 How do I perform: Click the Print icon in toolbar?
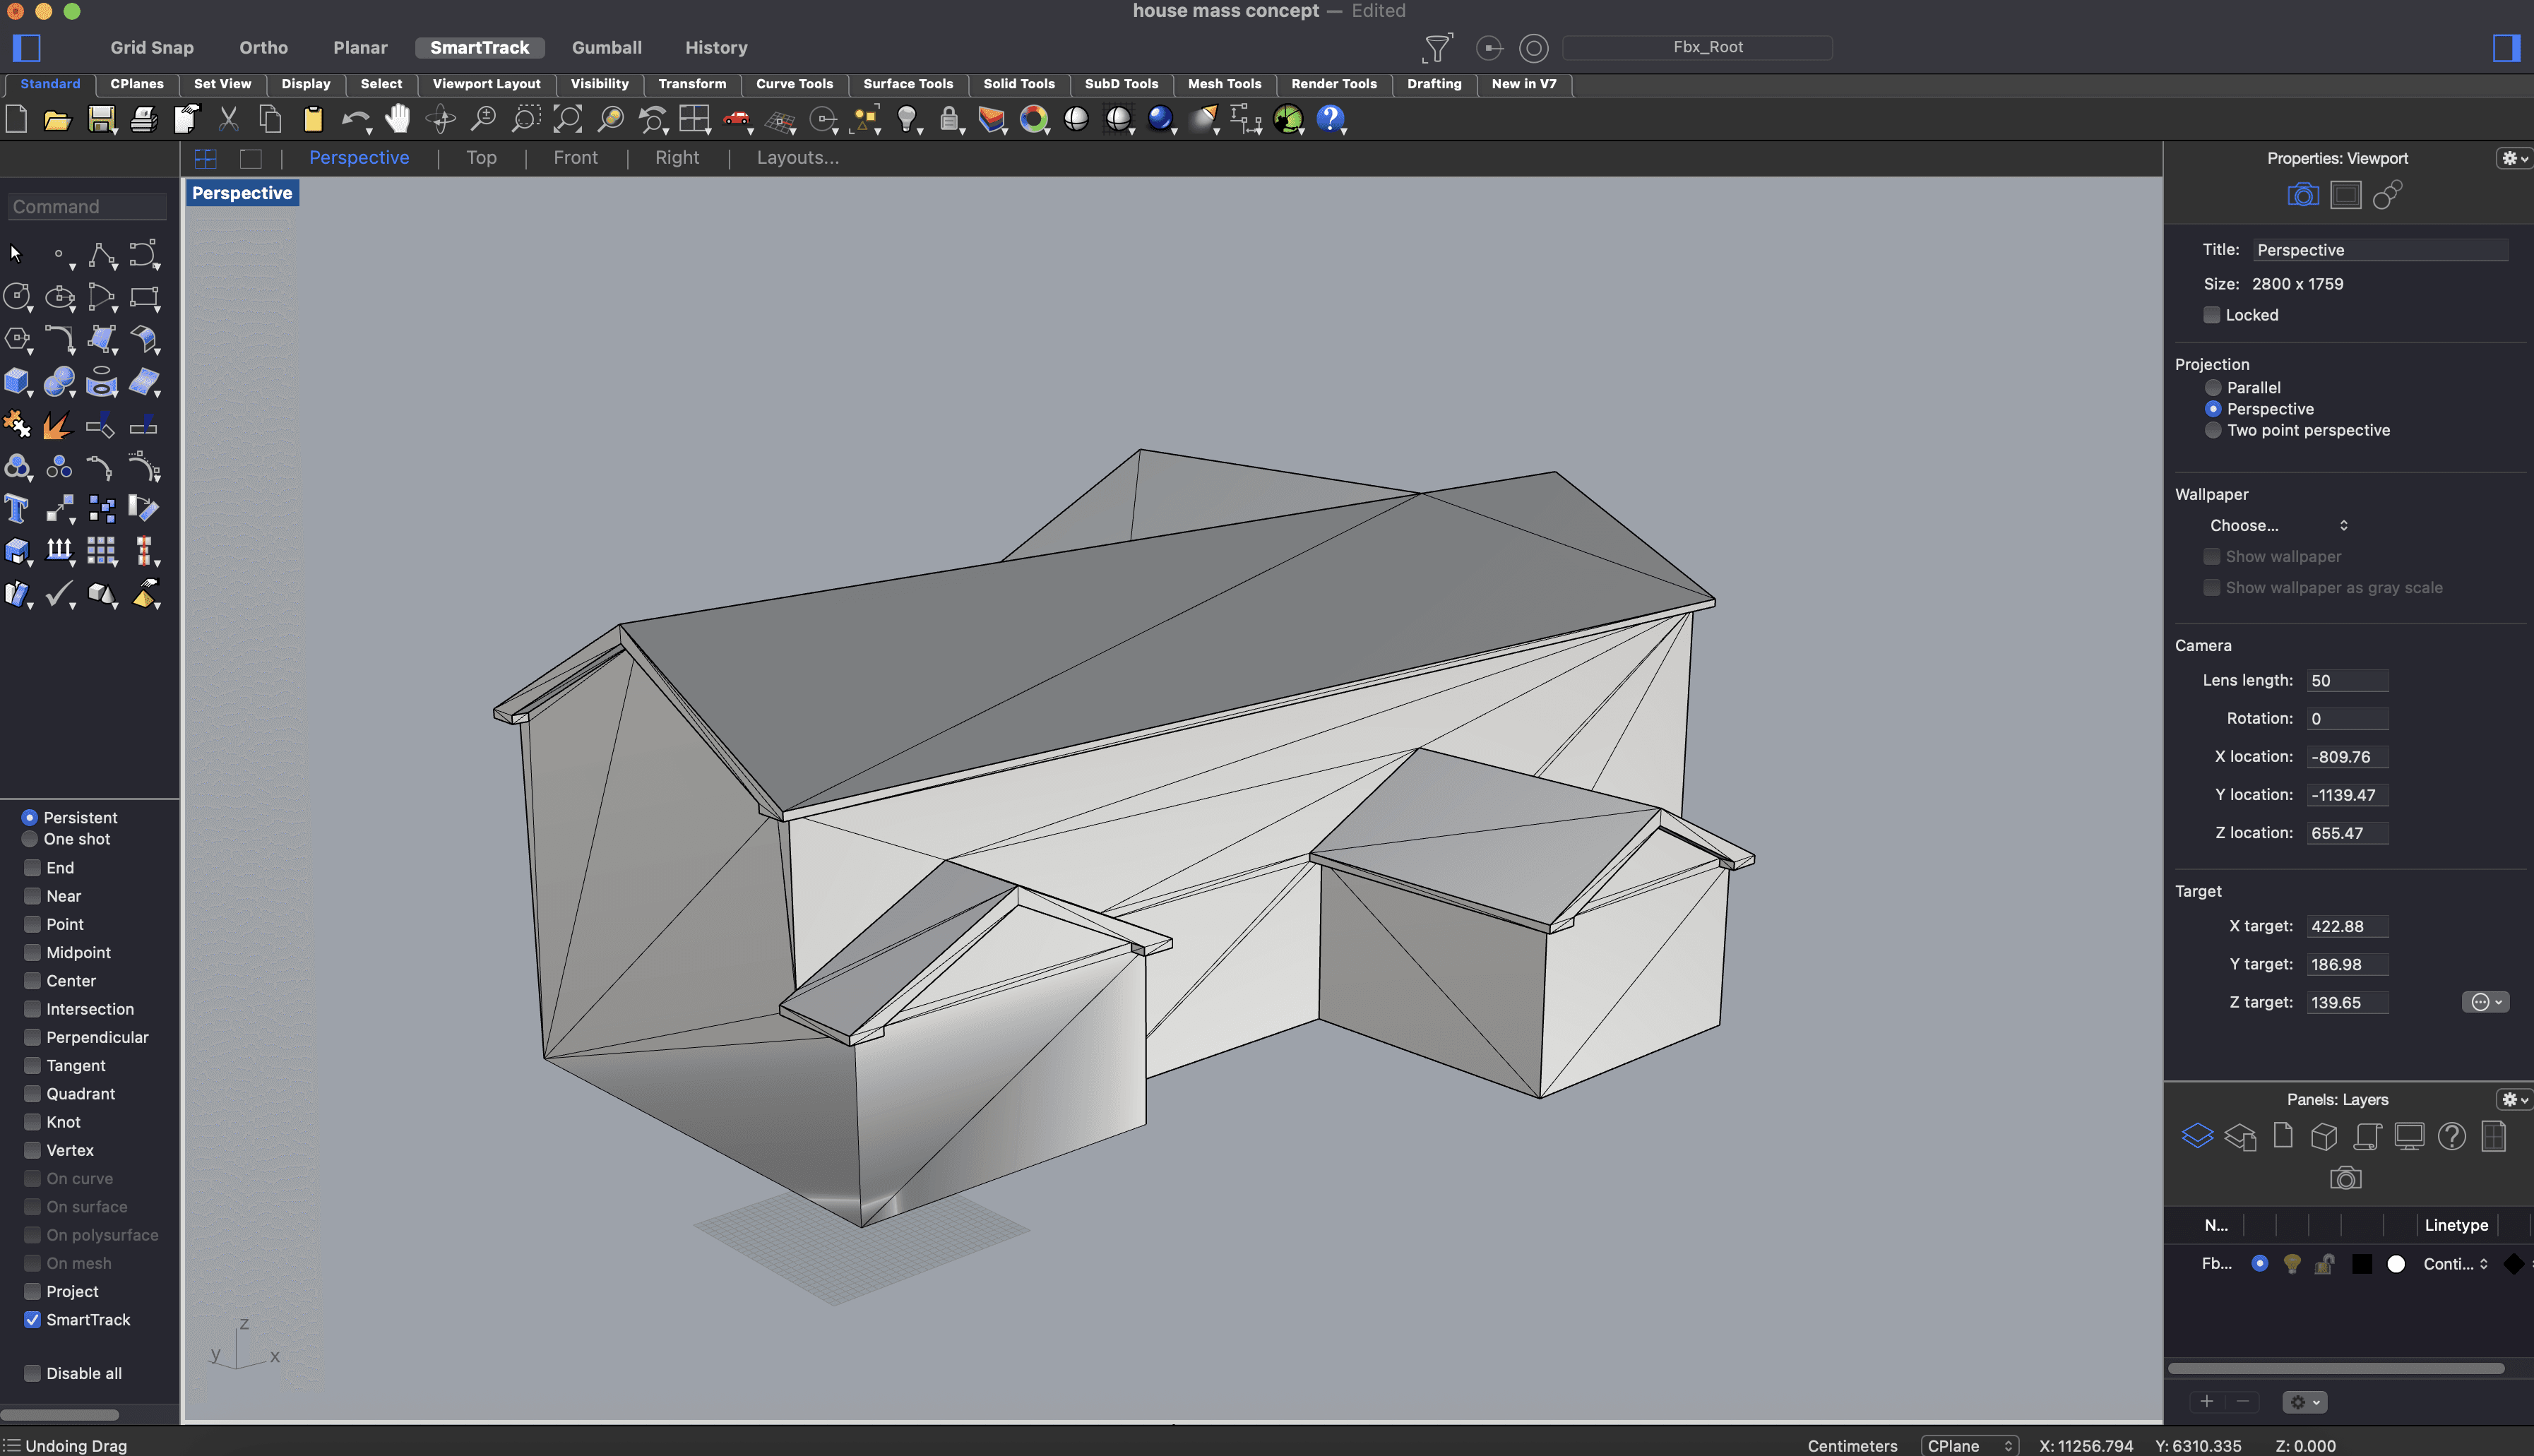pyautogui.click(x=144, y=119)
